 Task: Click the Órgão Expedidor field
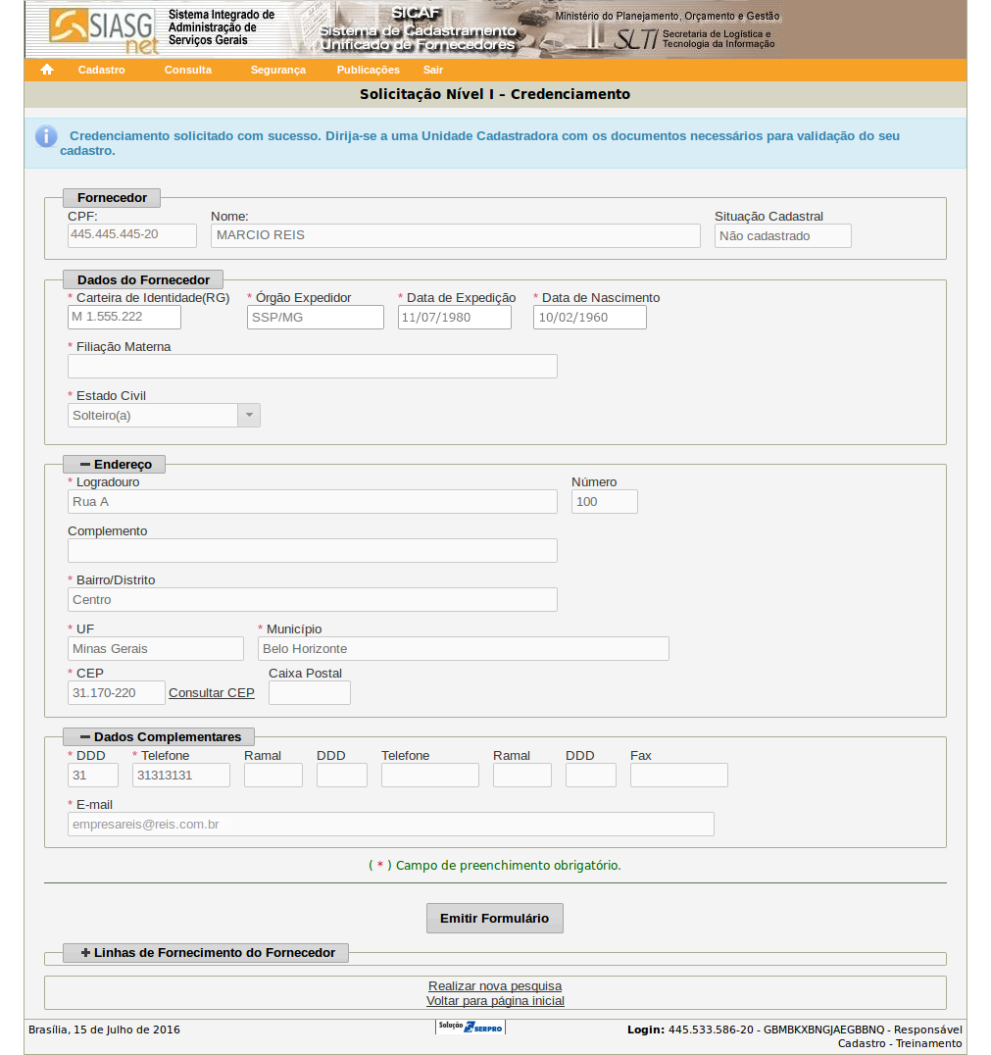click(316, 318)
